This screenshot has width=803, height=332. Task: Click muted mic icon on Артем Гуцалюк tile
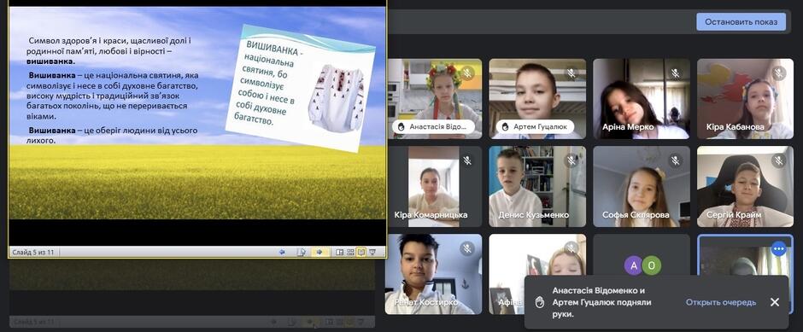[x=571, y=73]
